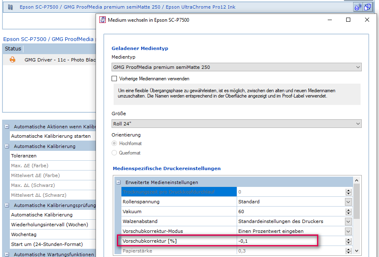Minimize the Medium wechseln dialog
The width and height of the screenshot is (379, 257).
[x=330, y=20]
